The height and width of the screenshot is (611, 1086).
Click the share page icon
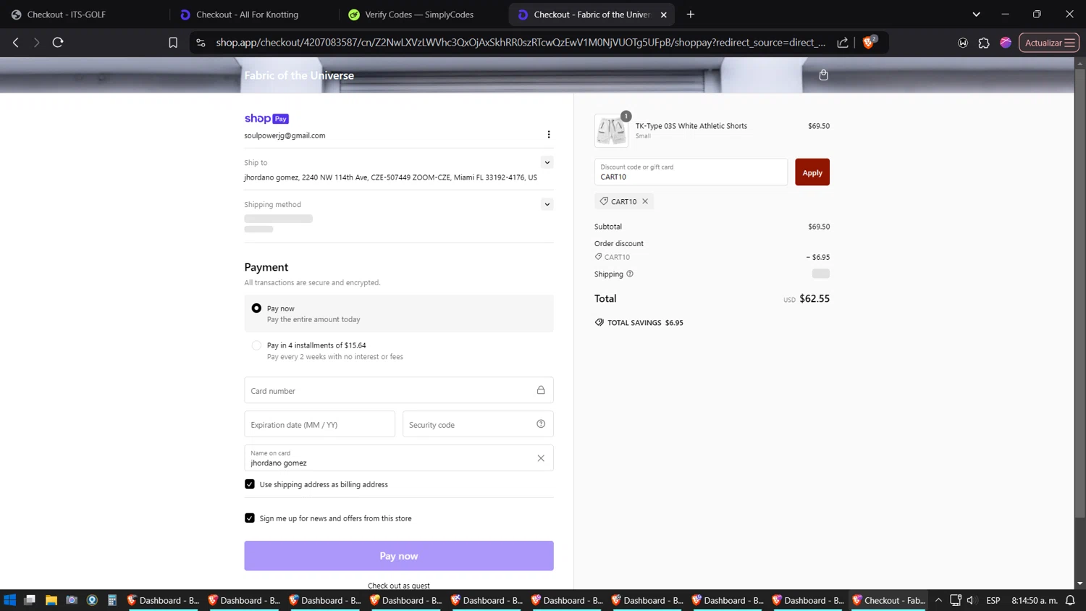click(843, 43)
